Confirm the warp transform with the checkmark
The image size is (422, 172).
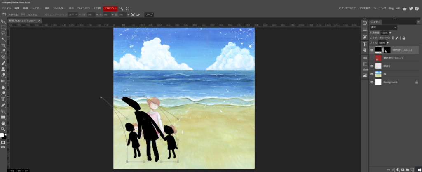(x=138, y=14)
